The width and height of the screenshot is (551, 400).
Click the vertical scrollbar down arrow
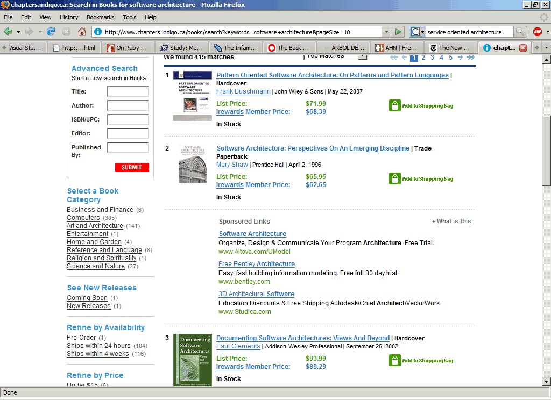[x=547, y=382]
